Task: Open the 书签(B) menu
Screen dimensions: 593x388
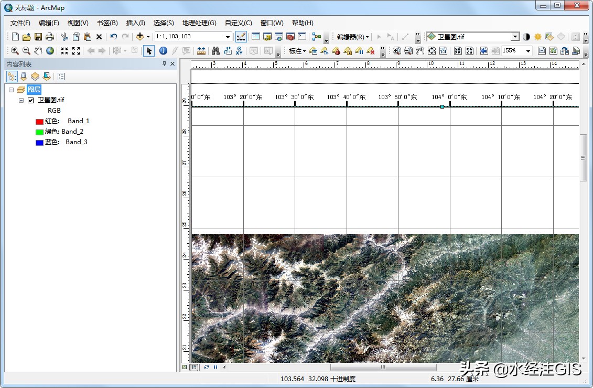Action: click(107, 23)
